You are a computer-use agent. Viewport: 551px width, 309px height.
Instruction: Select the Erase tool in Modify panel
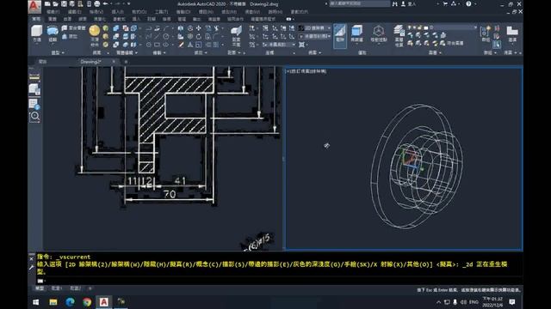[x=181, y=45]
